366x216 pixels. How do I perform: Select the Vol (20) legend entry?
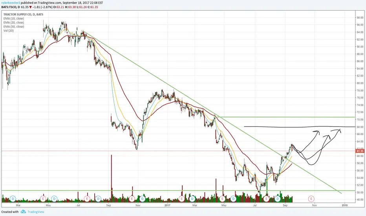pos(8,31)
